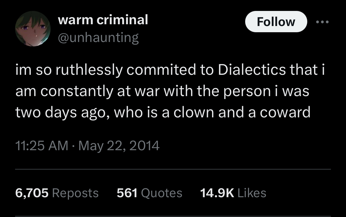
Task: Click the tweet's first line starting "im so ruthlessly"
Action: [x=170, y=70]
